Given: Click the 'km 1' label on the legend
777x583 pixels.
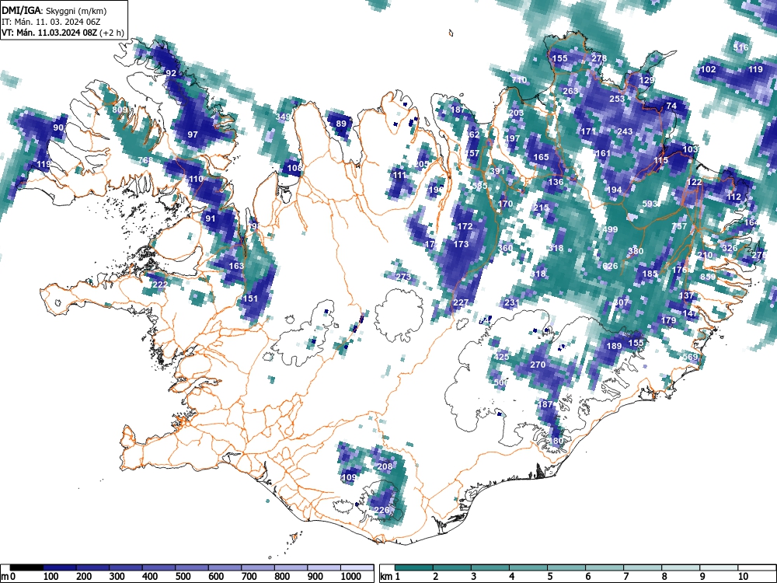Looking at the screenshot, I should (x=389, y=576).
